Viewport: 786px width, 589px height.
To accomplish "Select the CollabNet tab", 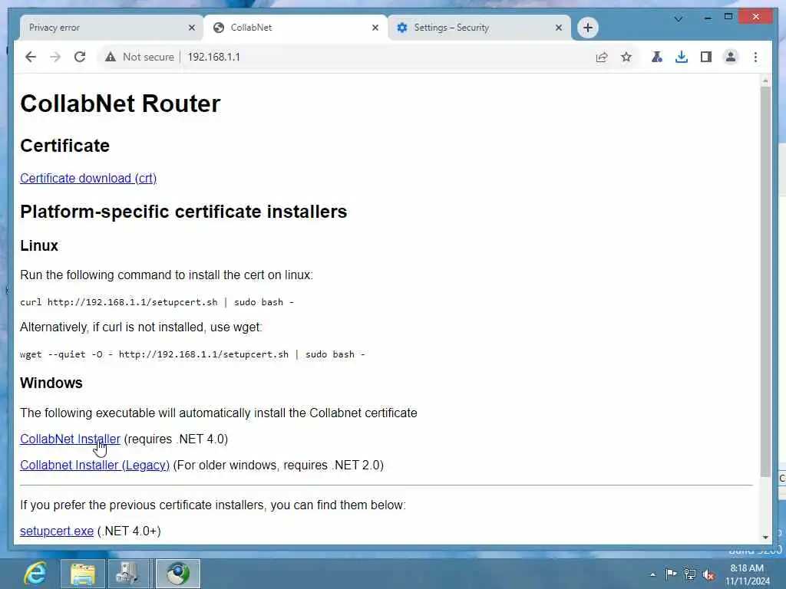I will (295, 28).
